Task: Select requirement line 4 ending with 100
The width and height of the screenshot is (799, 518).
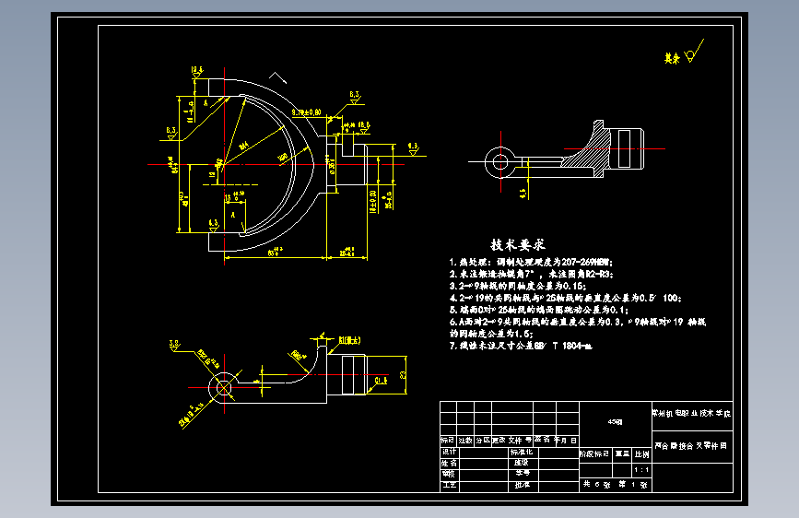Action: 565,298
